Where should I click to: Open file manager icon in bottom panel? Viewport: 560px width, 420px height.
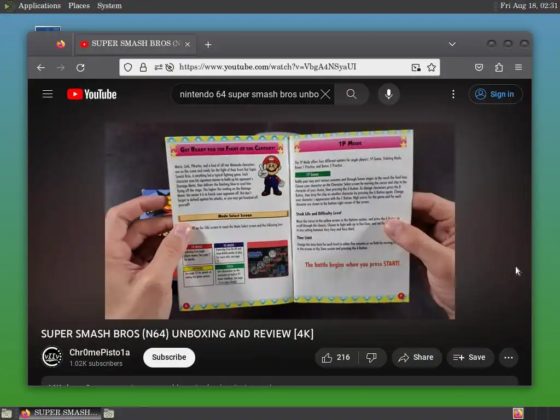[109, 413]
